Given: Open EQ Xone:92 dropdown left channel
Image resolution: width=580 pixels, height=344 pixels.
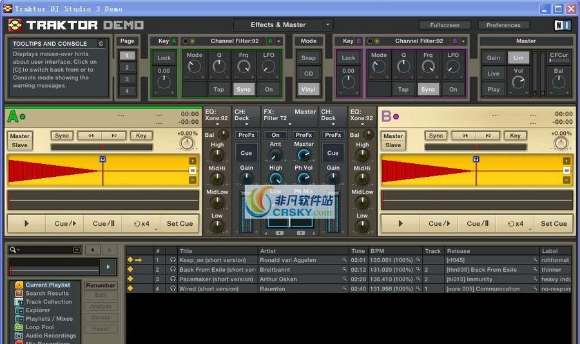Looking at the screenshot, I should 217,125.
